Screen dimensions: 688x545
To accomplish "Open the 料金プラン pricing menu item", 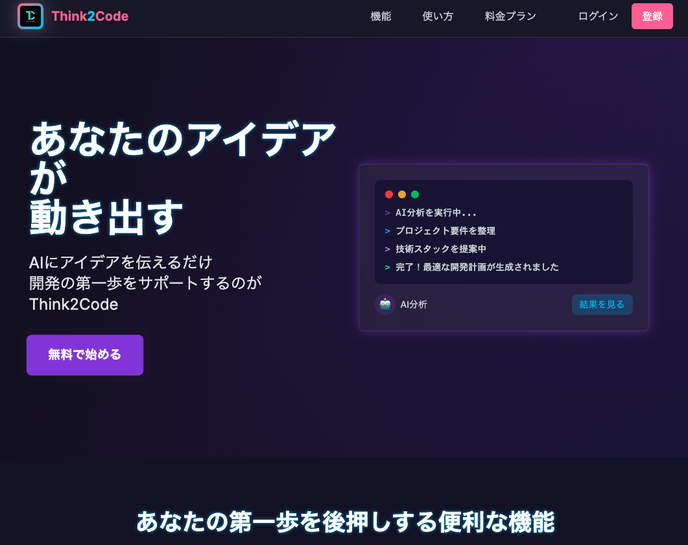I will pos(510,16).
